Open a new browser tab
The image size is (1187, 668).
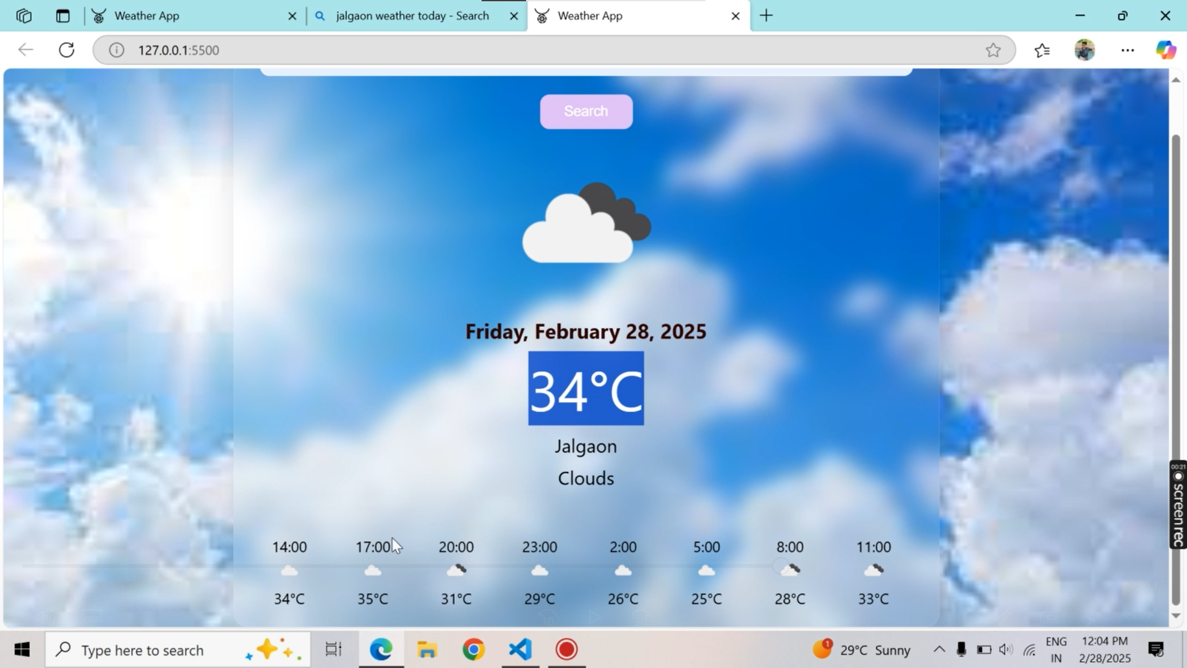pos(766,16)
